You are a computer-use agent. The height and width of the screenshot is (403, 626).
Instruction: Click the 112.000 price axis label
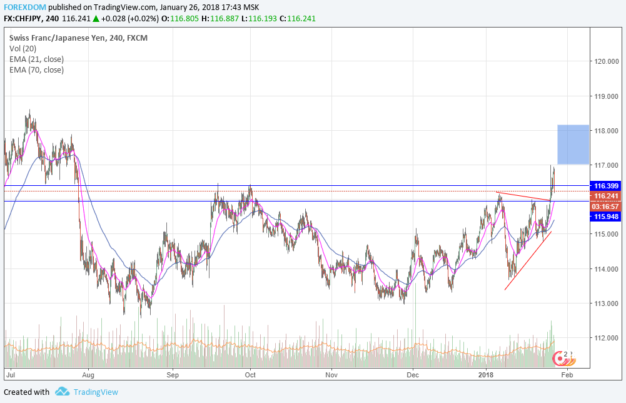tap(607, 339)
